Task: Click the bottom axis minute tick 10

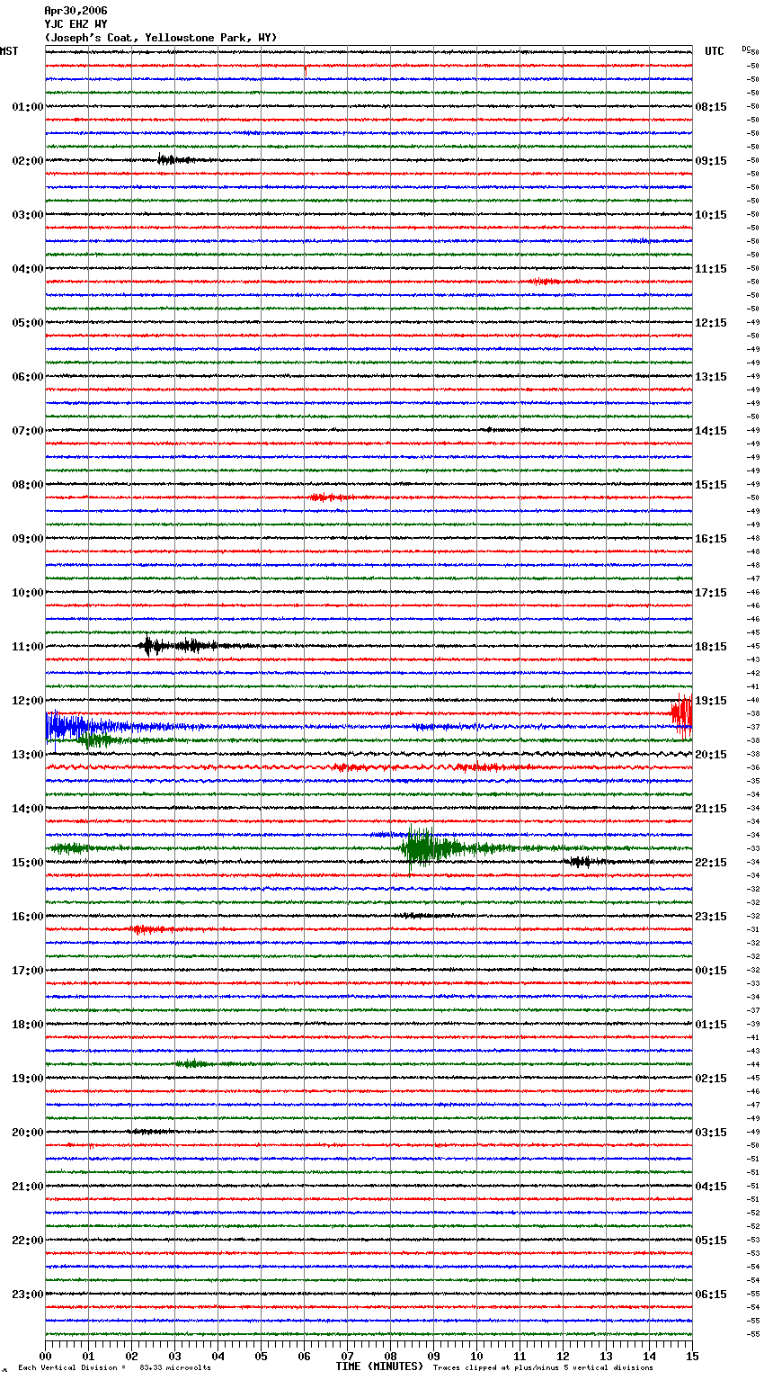Action: click(476, 1356)
